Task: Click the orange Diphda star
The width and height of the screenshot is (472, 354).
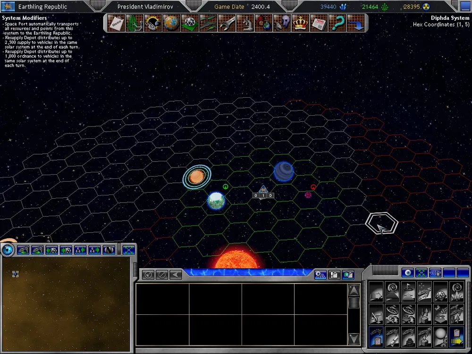Action: [236, 259]
